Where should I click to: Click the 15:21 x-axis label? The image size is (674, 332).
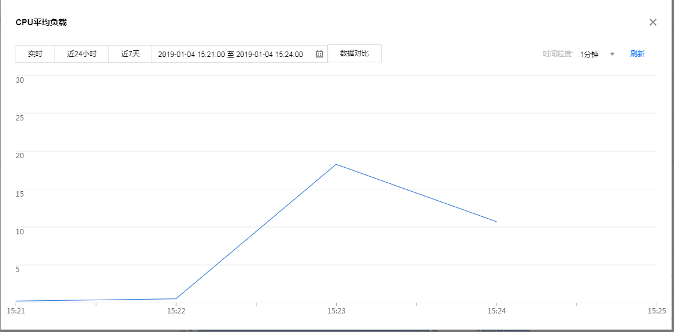point(16,311)
